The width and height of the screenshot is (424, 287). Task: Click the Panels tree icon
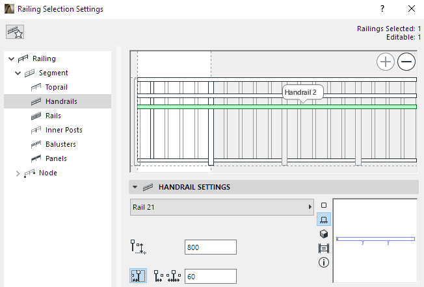pyautogui.click(x=36, y=158)
